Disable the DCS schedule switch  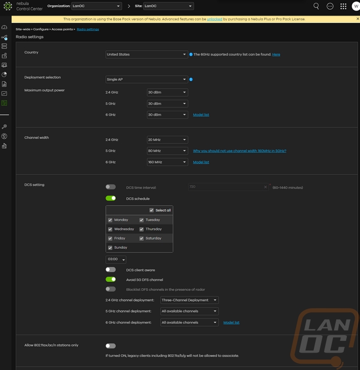coord(110,198)
